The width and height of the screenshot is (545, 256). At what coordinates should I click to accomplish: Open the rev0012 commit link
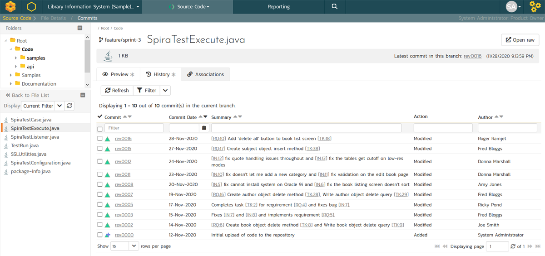coord(123,162)
